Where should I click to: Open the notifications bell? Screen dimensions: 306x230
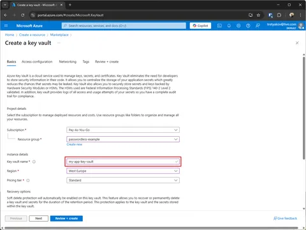point(229,26)
